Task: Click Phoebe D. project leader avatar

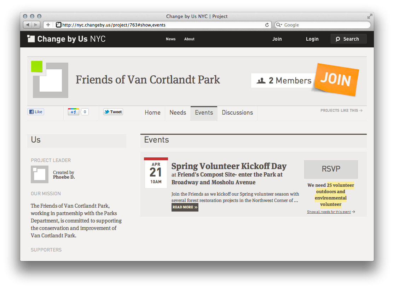Action: 40,174
